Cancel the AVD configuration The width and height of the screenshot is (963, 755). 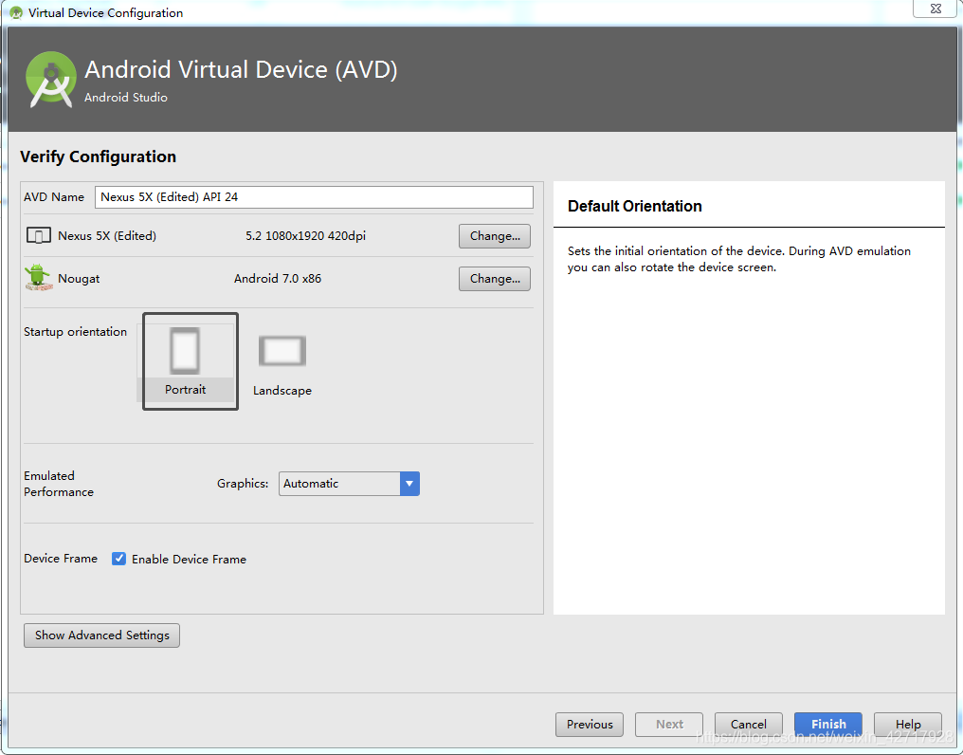coord(749,725)
